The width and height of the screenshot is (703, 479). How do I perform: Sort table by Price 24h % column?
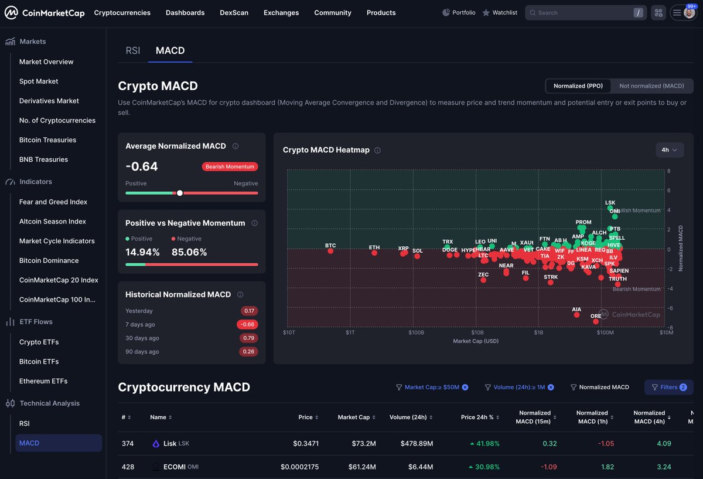tap(480, 417)
